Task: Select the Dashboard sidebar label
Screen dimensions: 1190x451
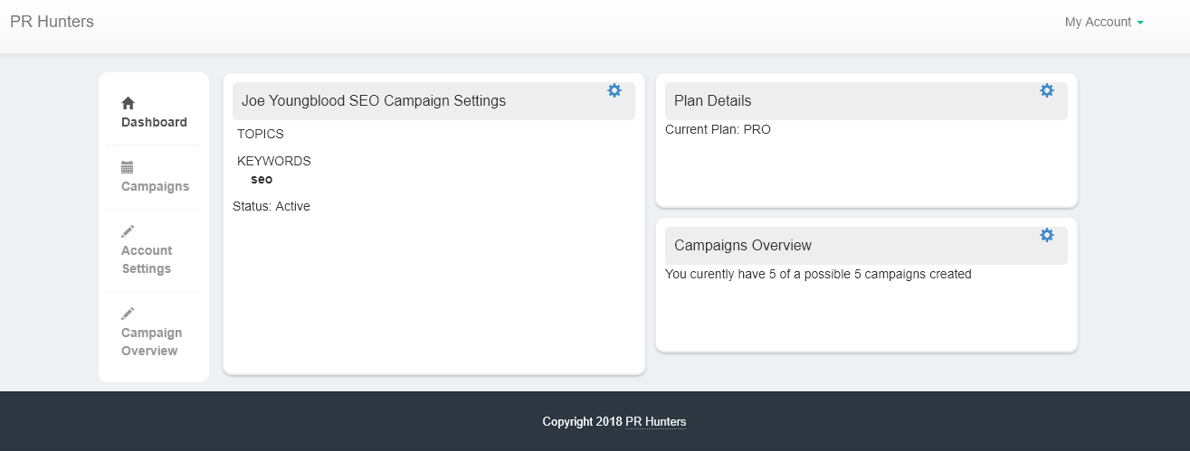Action: tap(154, 122)
